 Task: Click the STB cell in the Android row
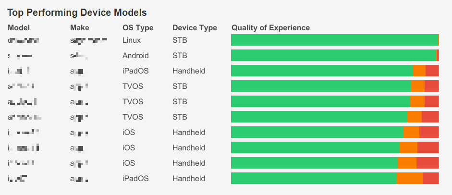point(180,55)
